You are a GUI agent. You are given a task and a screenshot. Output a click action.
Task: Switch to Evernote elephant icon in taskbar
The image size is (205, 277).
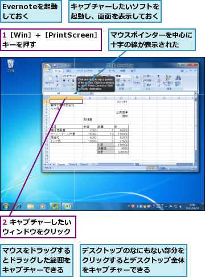55,206
